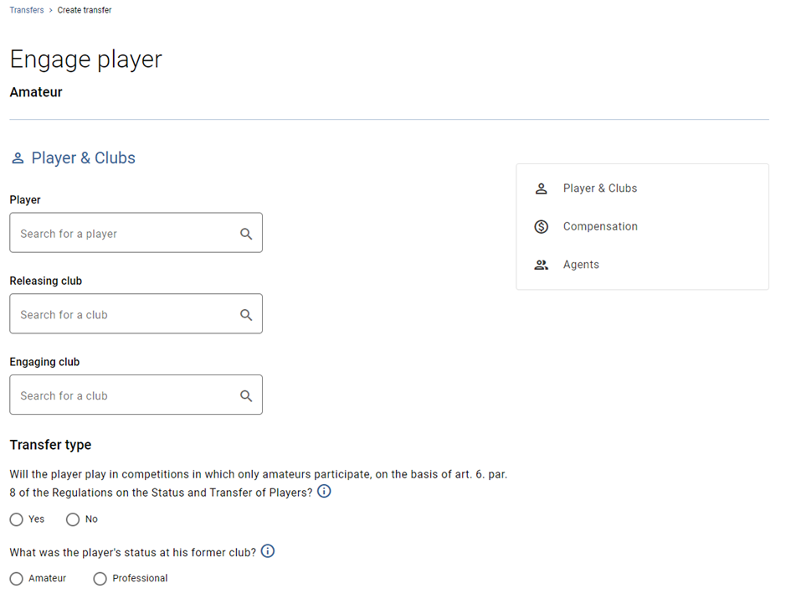Select No for amateur competitions question

[73, 519]
